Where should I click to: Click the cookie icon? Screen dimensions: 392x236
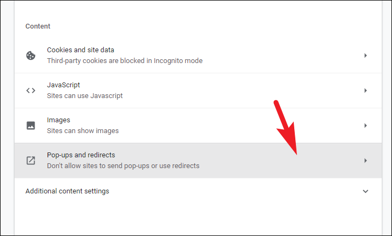(x=31, y=55)
